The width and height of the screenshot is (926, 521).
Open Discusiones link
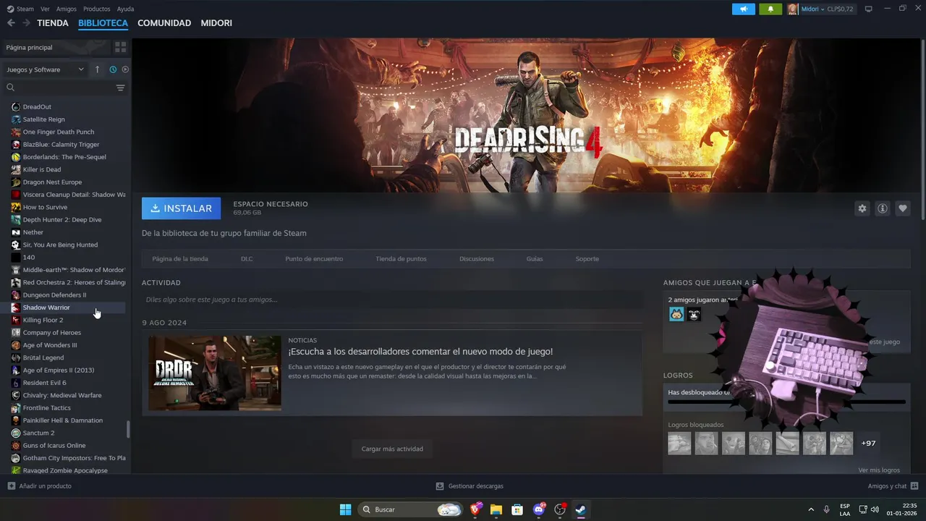[477, 258]
